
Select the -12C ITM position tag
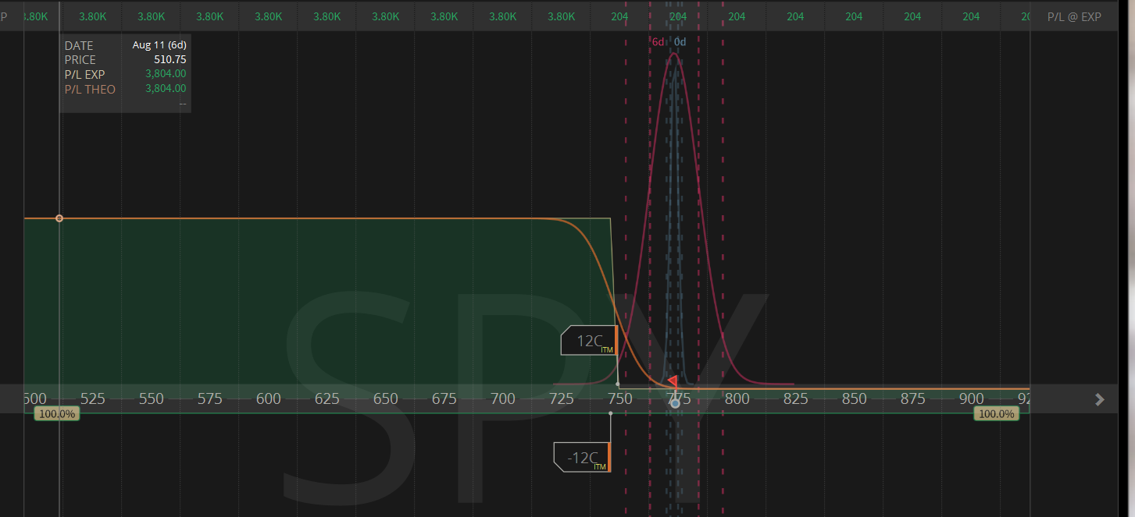tap(582, 457)
